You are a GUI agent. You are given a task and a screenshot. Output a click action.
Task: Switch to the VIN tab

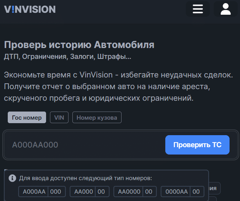point(59,117)
